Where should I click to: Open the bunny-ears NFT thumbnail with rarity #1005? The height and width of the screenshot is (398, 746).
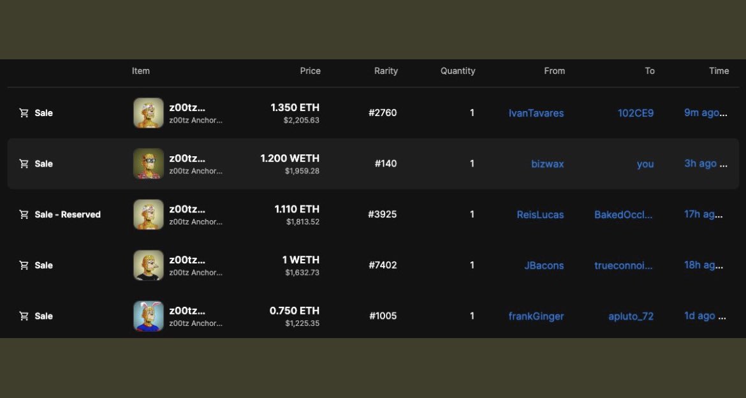point(149,316)
